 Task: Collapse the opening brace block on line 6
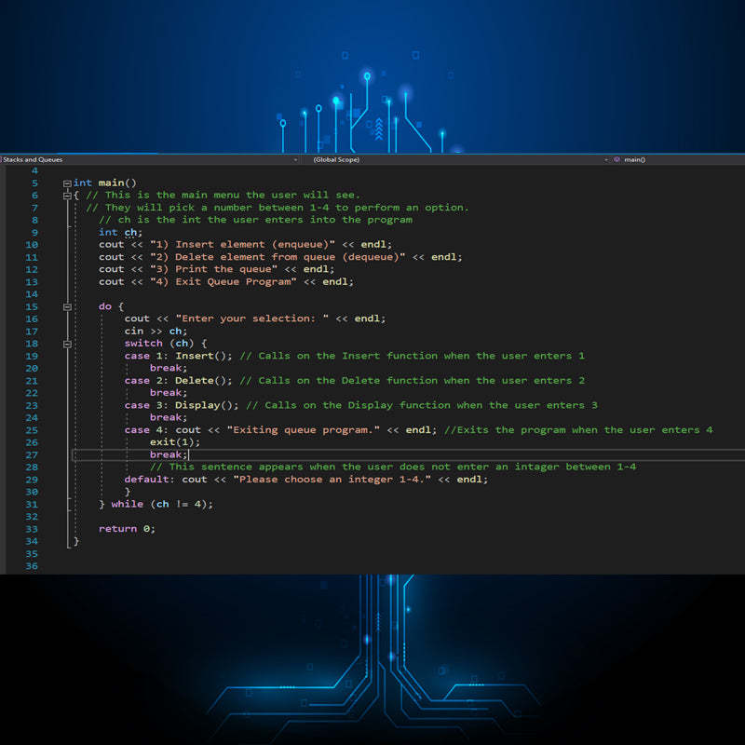point(67,196)
